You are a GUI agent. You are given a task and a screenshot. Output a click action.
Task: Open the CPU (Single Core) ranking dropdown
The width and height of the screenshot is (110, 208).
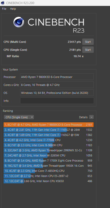pos(19,117)
